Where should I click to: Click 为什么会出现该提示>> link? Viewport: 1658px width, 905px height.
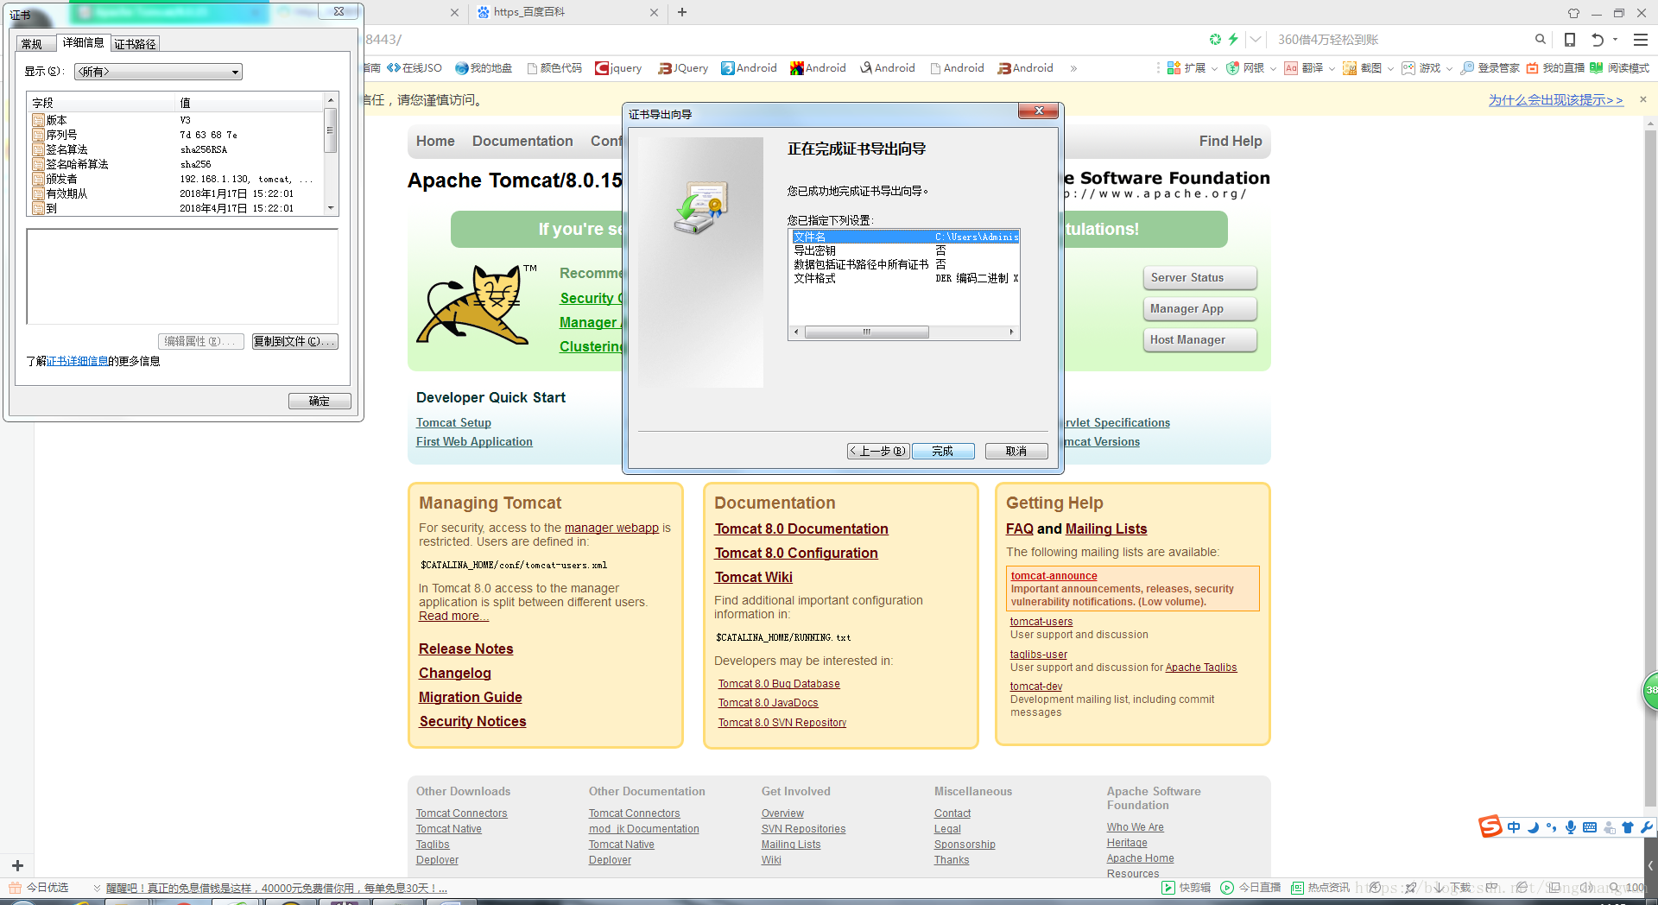click(1555, 100)
